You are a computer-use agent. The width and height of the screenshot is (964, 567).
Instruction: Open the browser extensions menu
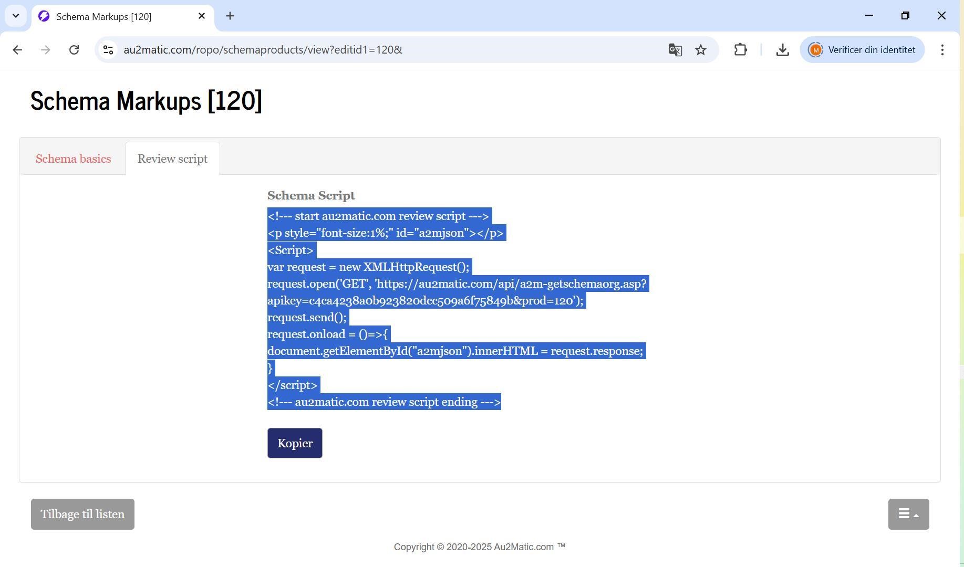[740, 50]
